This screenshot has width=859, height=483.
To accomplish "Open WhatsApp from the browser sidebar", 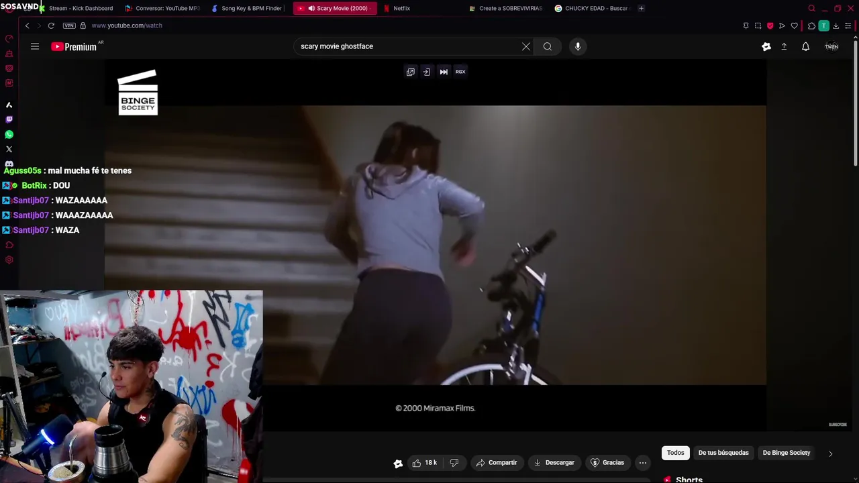I will pyautogui.click(x=9, y=134).
